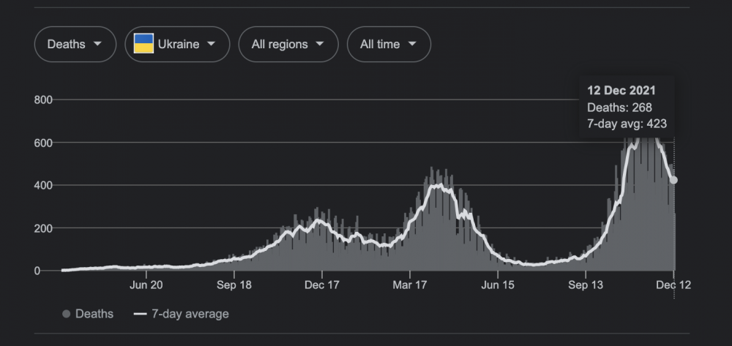Expand the All regions dropdown
732x346 pixels.
point(288,45)
